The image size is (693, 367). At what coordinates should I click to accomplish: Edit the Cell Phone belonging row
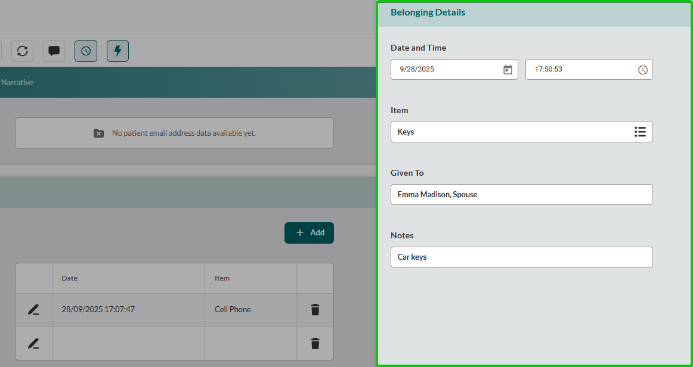(x=33, y=310)
